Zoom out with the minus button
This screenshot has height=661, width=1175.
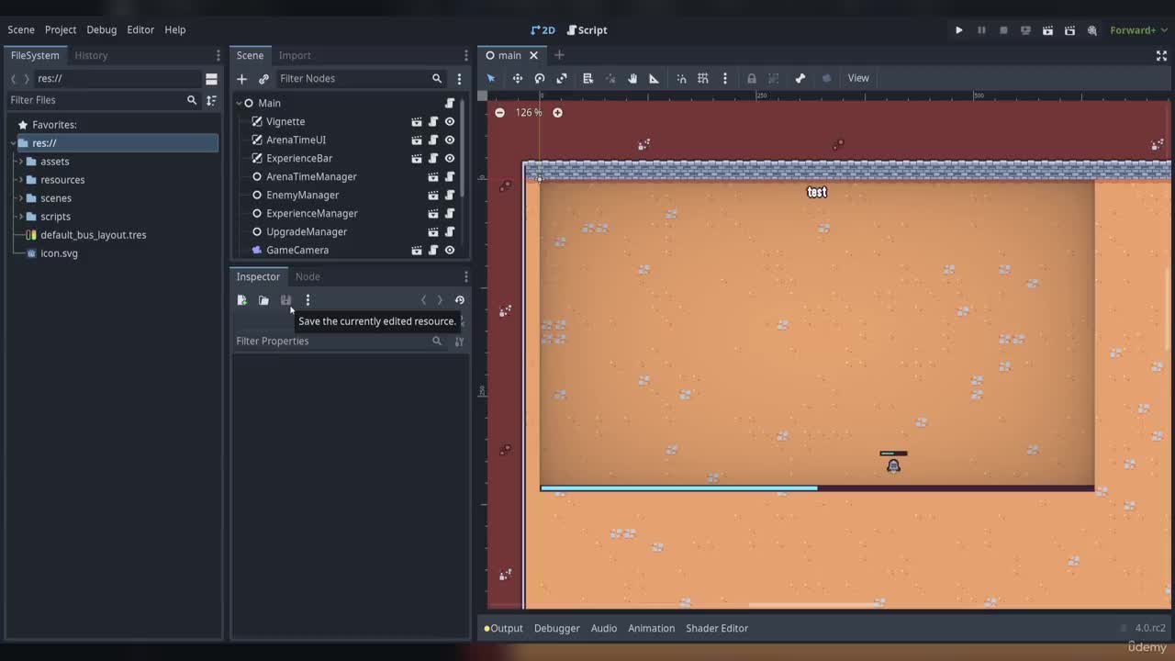tap(499, 112)
